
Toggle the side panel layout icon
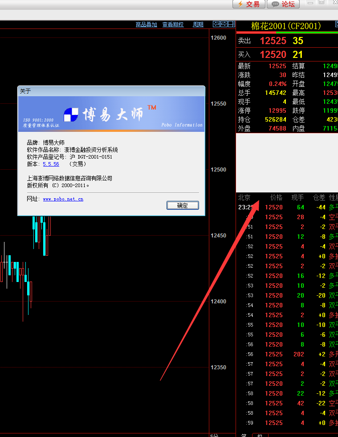[x=231, y=24]
